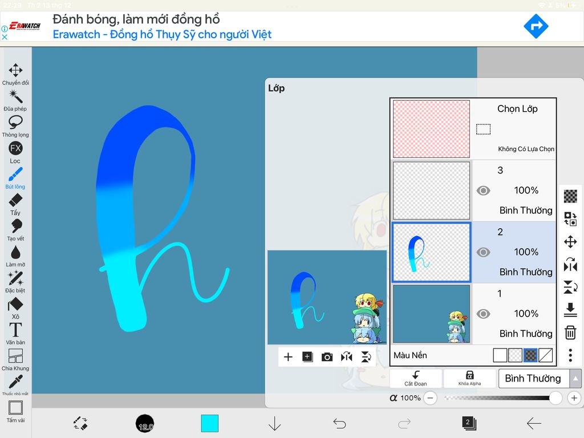Open more layer options three dots

point(570,355)
